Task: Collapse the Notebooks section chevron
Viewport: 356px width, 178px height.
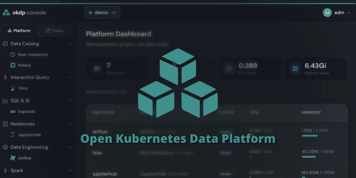Action: (70, 124)
